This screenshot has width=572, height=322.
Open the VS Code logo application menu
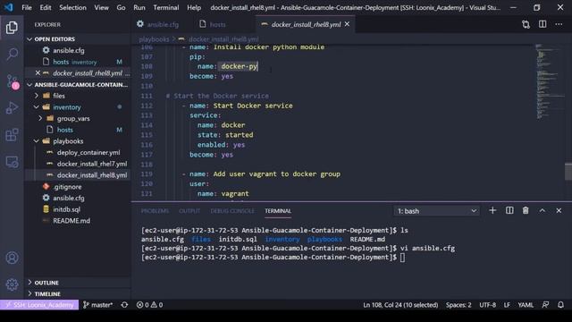pyautogui.click(x=8, y=7)
